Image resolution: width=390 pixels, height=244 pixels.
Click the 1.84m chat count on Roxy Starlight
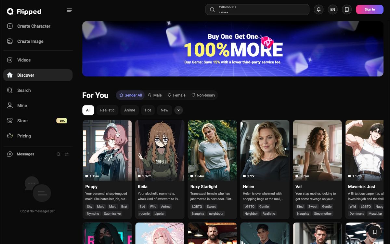(x=197, y=176)
